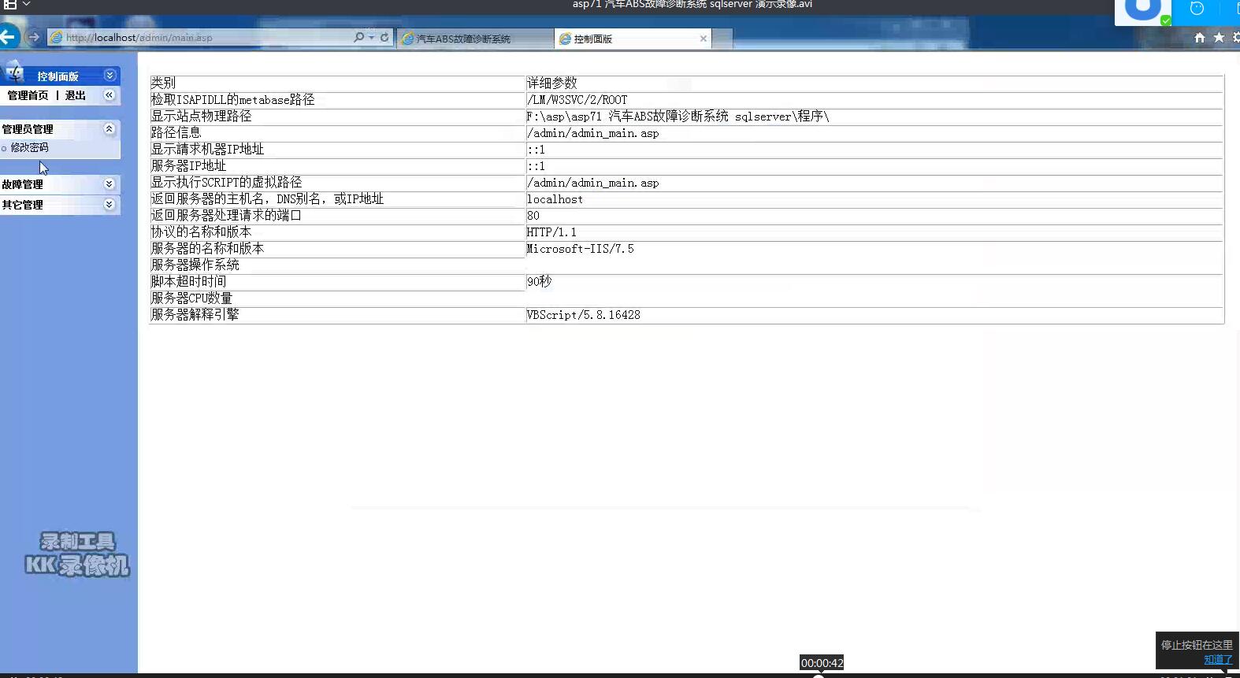Click the video progress marker at 00:00:42
This screenshot has width=1240, height=678.
tap(818, 676)
